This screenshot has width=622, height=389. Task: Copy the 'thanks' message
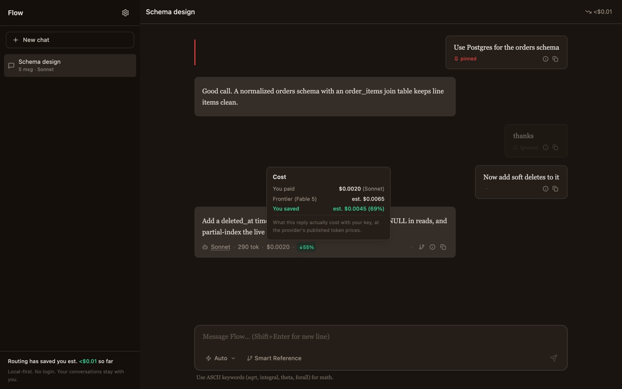click(x=555, y=147)
